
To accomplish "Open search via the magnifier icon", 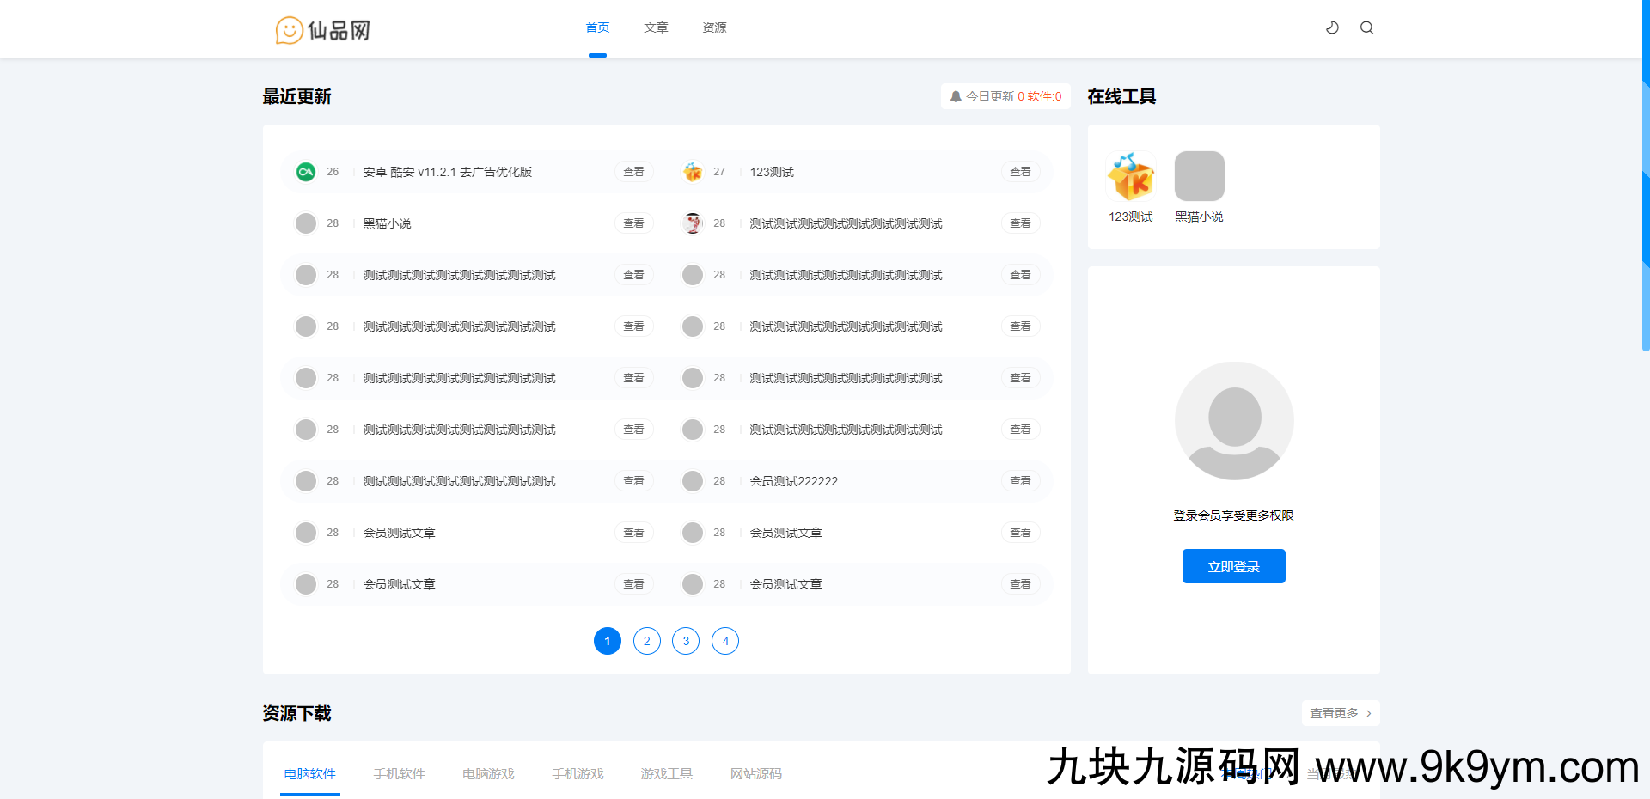I will point(1366,27).
